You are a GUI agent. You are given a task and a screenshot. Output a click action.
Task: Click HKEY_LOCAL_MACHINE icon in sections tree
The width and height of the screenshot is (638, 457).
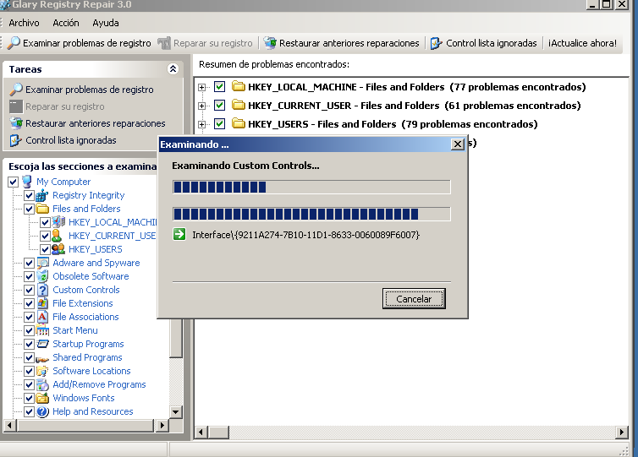58,222
